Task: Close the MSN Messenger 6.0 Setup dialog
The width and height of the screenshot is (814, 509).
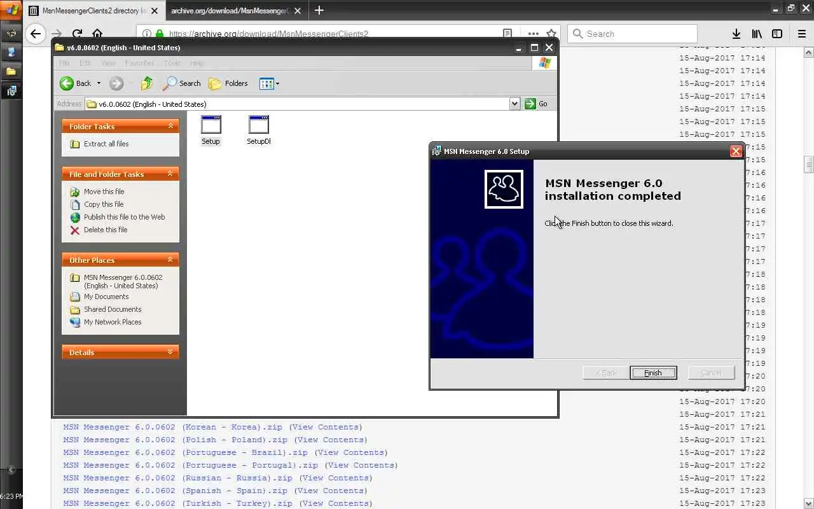Action: (736, 151)
